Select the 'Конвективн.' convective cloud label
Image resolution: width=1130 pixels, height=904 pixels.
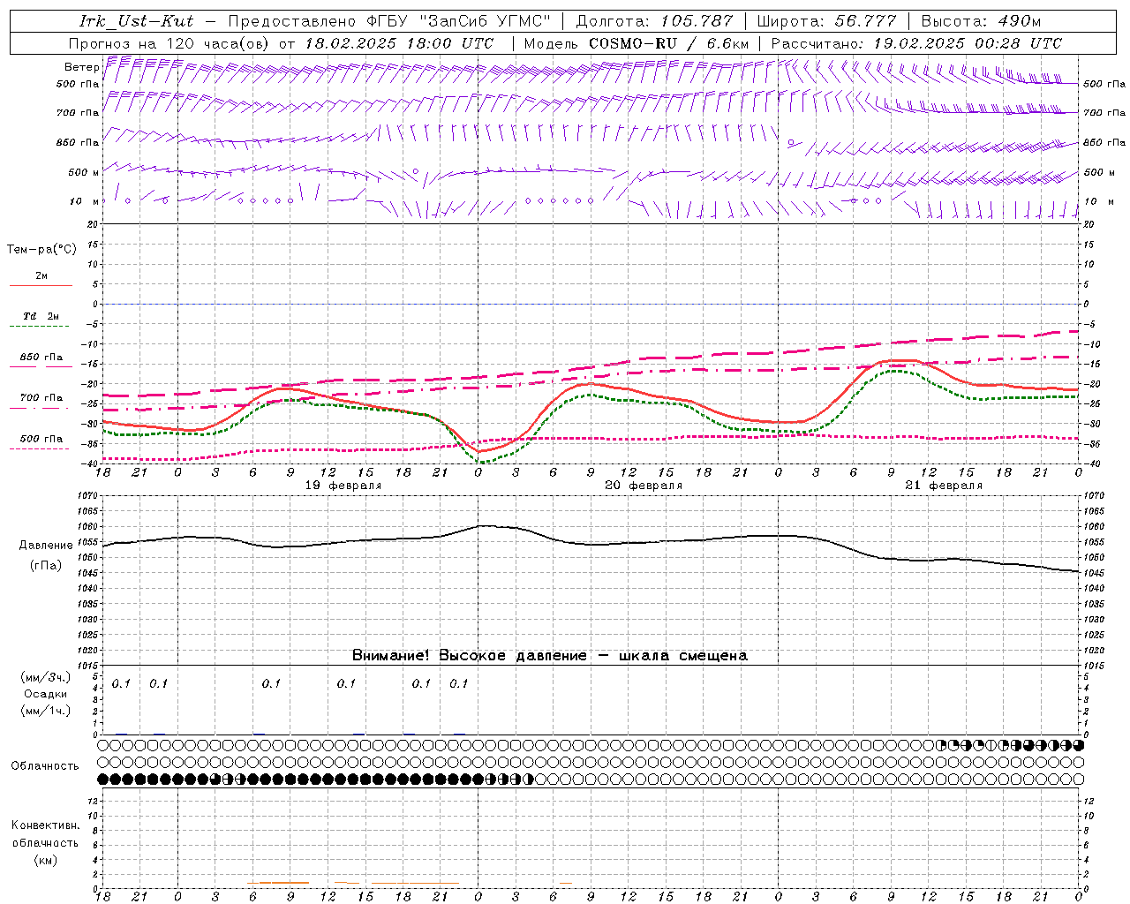coord(45,825)
